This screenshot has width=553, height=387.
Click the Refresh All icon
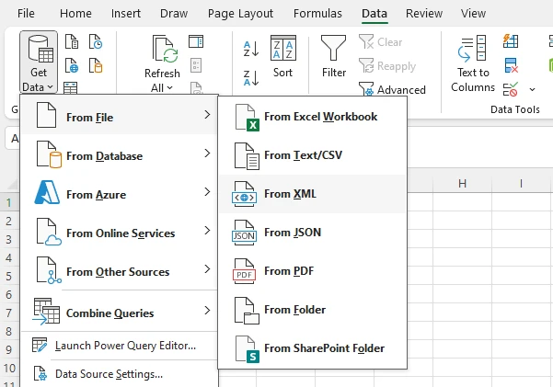pyautogui.click(x=165, y=49)
